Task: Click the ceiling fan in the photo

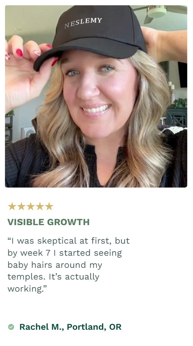Action: (x=159, y=13)
